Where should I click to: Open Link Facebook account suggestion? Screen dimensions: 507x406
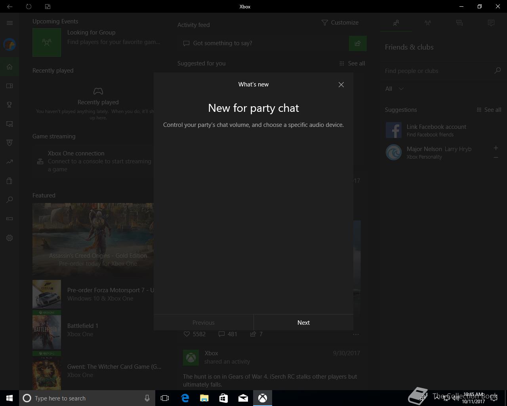(x=443, y=130)
